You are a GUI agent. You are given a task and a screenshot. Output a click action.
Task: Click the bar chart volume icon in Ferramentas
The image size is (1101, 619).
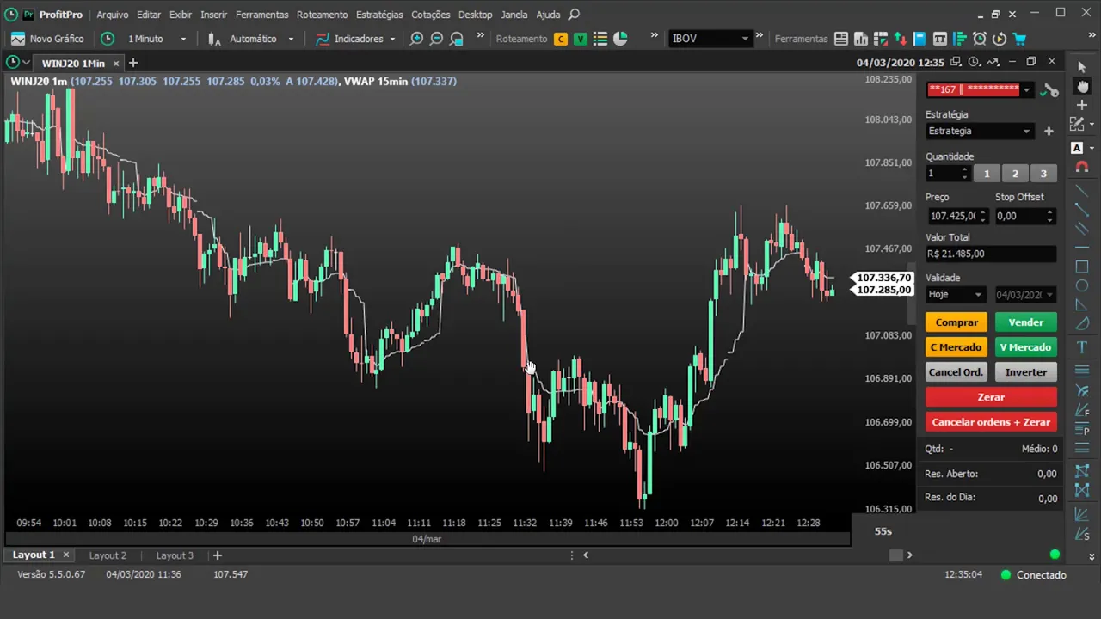(861, 39)
